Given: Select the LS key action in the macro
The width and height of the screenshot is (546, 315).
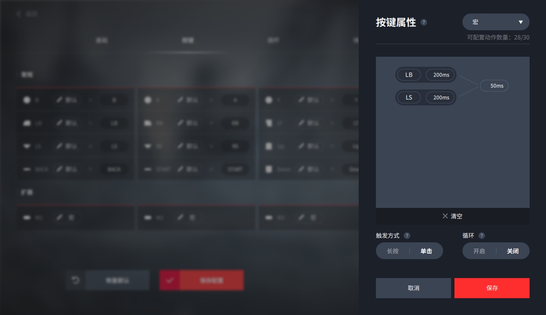Looking at the screenshot, I should [409, 98].
